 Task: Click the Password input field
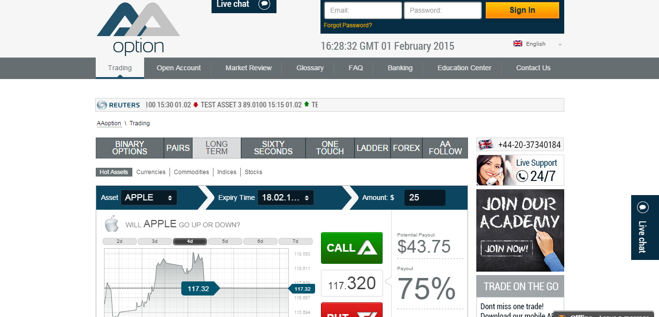(443, 10)
